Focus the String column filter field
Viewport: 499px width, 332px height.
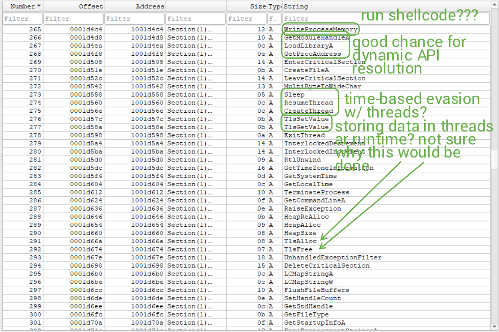click(x=320, y=19)
